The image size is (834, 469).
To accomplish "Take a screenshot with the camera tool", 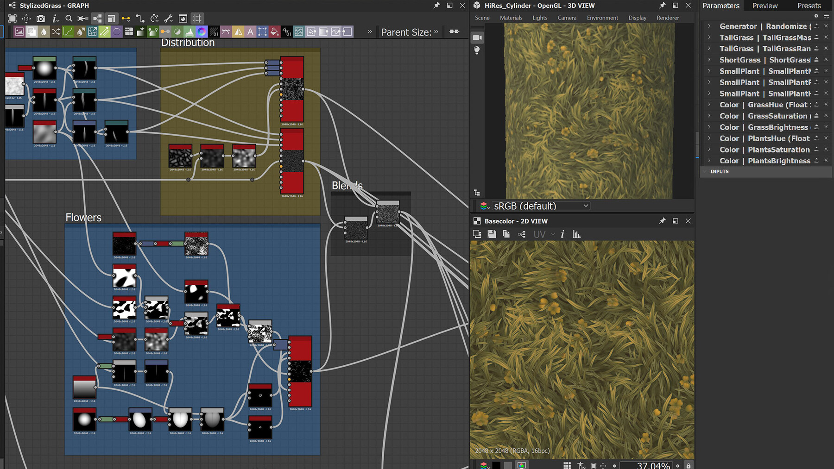I will tap(41, 19).
